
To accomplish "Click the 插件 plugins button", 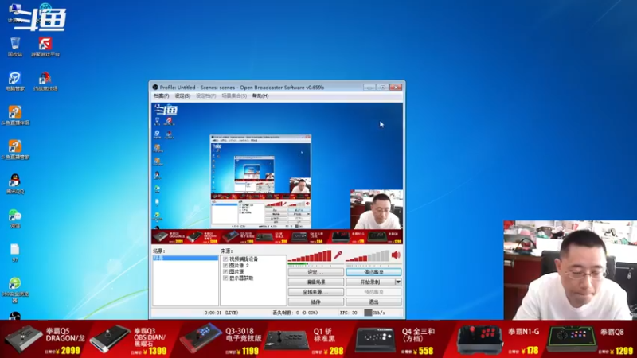I will coord(315,302).
